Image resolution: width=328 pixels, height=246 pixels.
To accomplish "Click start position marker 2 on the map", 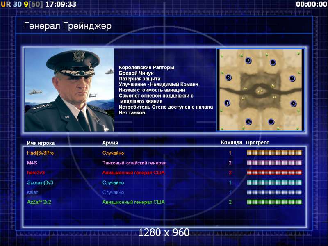I will pyautogui.click(x=229, y=78).
